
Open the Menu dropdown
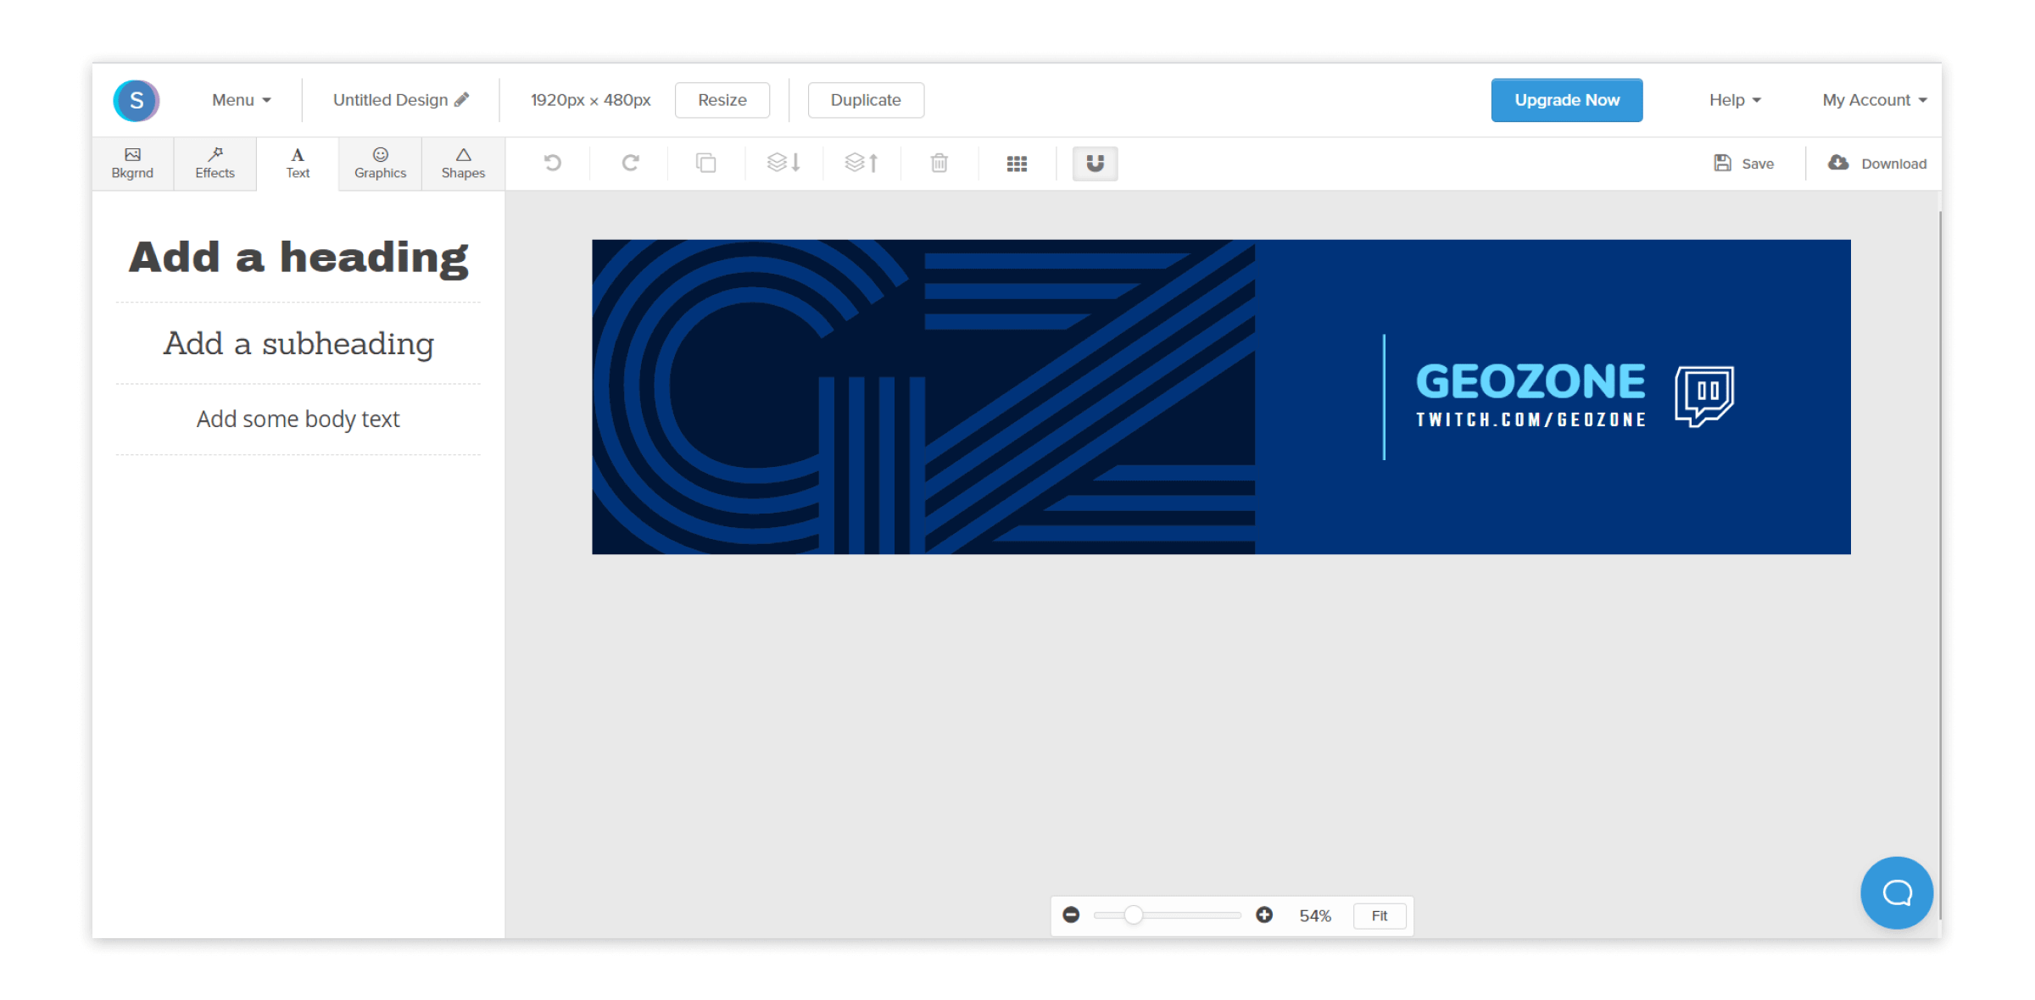click(241, 100)
